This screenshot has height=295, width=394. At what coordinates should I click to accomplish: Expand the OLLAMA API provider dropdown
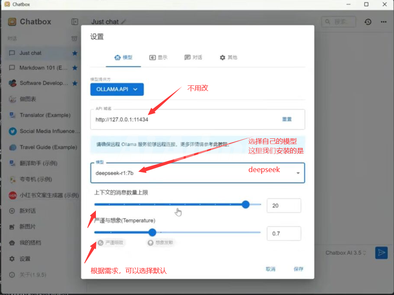(x=117, y=89)
